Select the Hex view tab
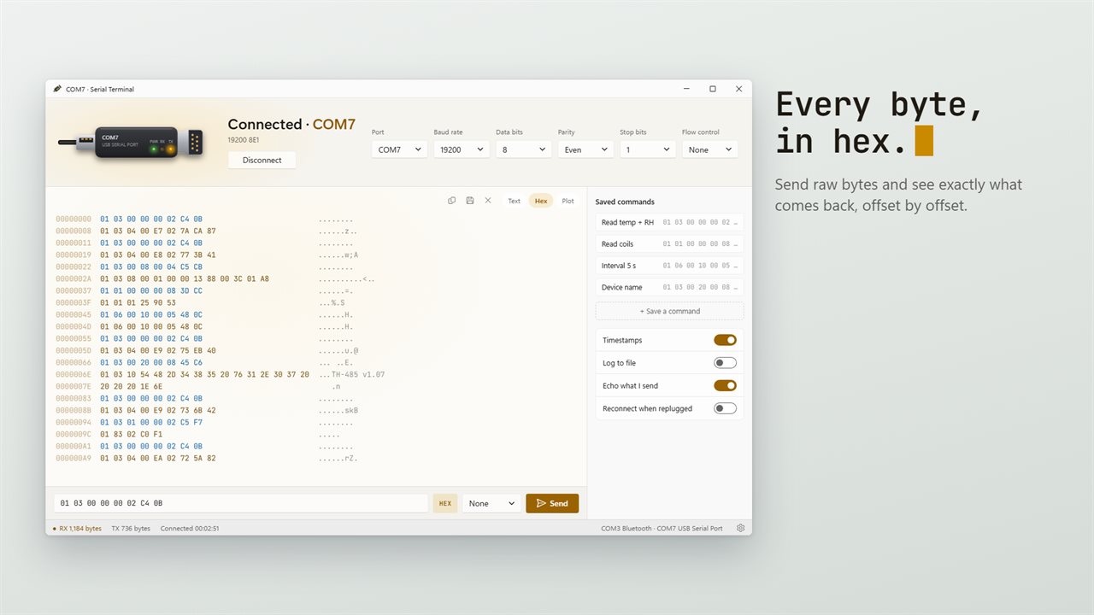Screen dimensions: 1094x615 pos(541,201)
